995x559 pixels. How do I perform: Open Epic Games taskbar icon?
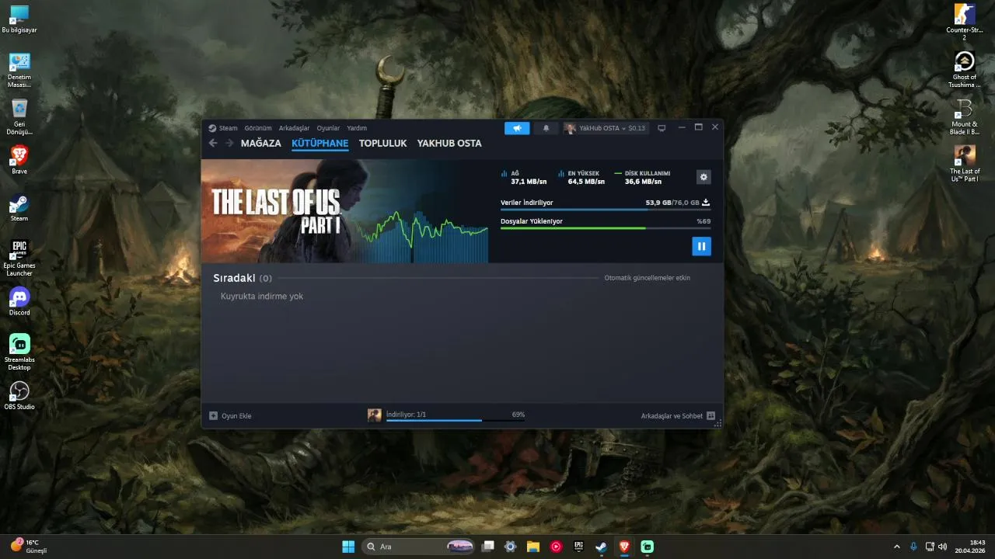(x=578, y=547)
